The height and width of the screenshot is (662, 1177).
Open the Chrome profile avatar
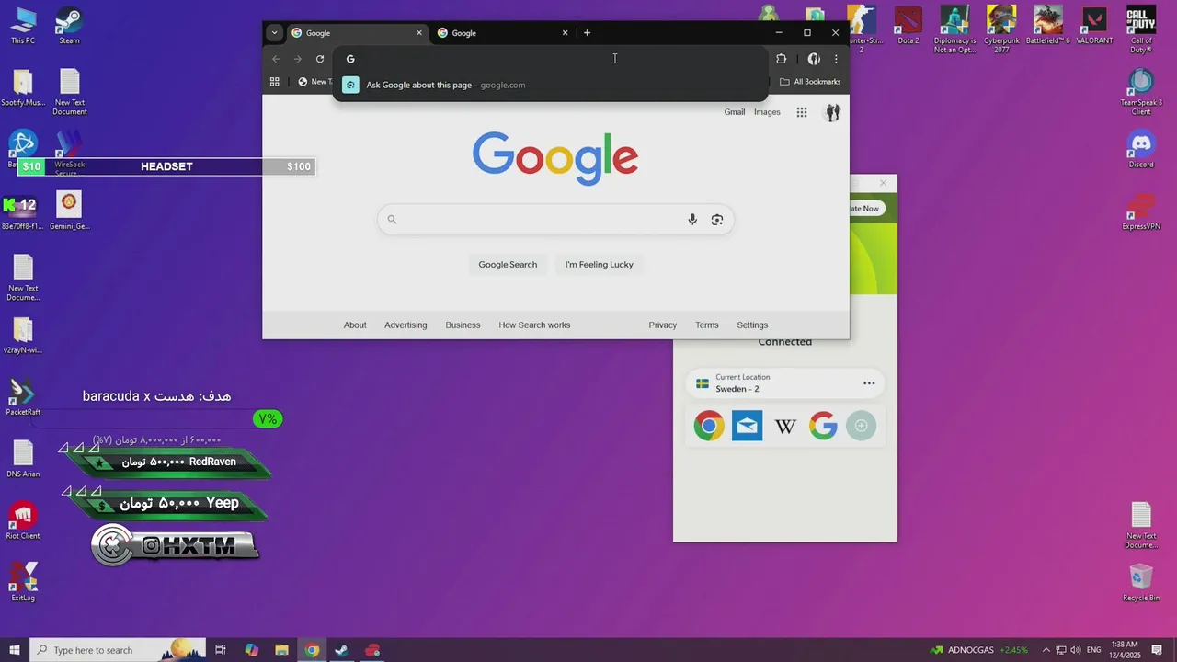[x=814, y=59]
